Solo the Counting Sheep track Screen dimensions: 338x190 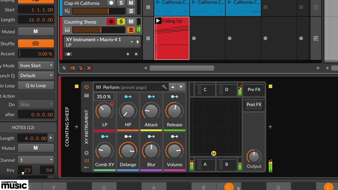(x=121, y=22)
